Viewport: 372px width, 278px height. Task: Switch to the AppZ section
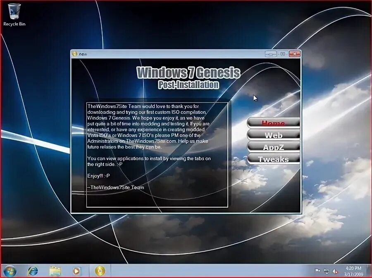click(273, 147)
